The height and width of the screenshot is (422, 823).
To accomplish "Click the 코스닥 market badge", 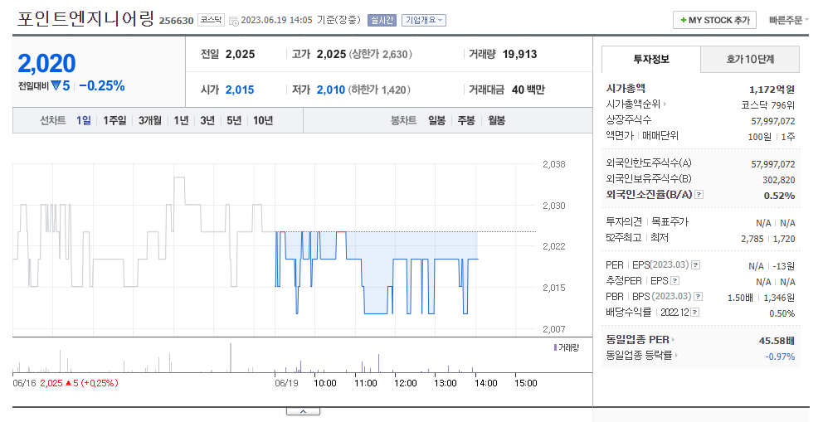I will [x=212, y=20].
